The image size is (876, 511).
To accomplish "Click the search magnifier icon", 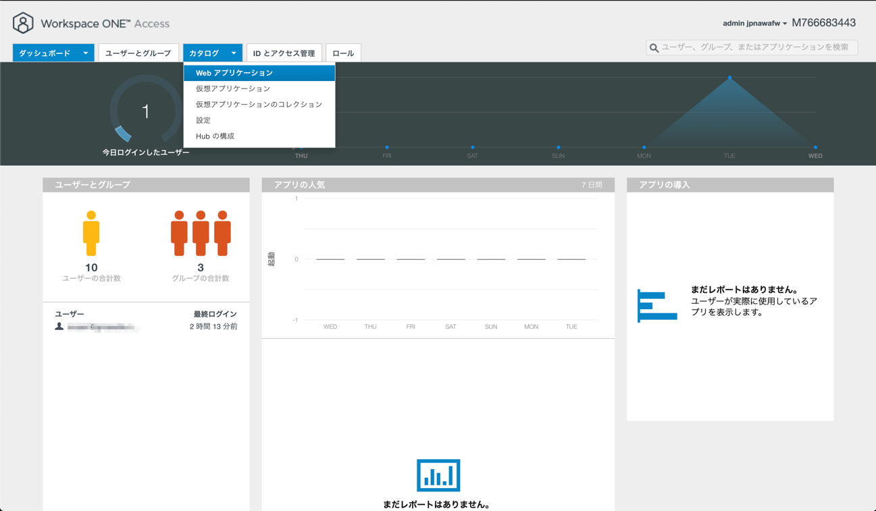I will click(x=654, y=48).
